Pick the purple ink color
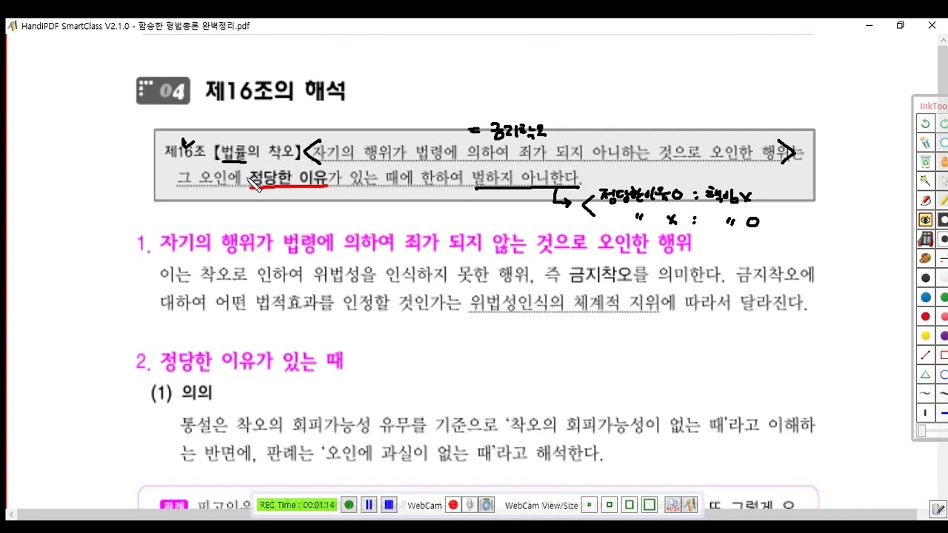Viewport: 948px width, 533px height. pos(943,335)
